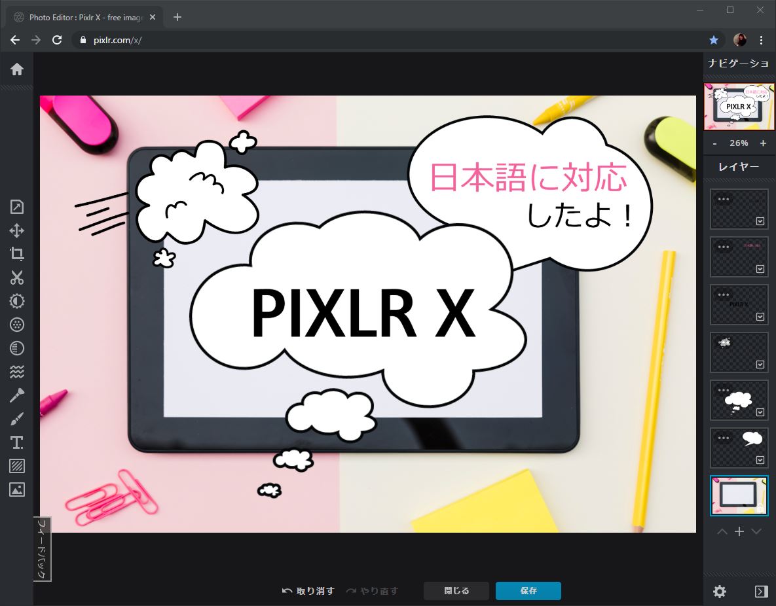Zoom in with the plus button
This screenshot has width=776, height=606.
(x=763, y=143)
